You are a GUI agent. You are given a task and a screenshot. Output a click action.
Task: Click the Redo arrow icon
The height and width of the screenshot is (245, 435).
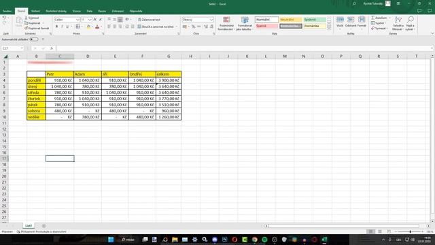pos(4,23)
